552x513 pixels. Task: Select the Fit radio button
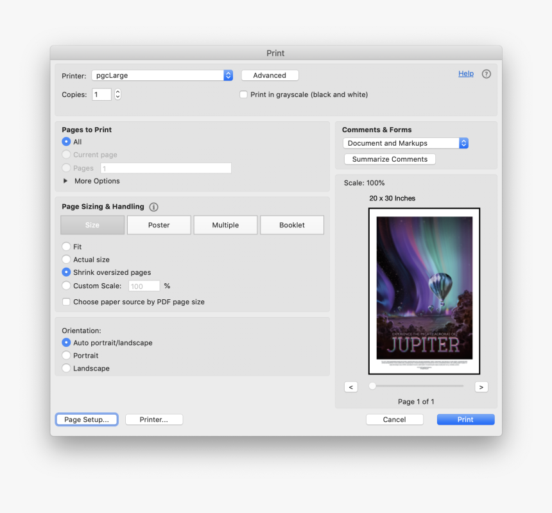(66, 247)
